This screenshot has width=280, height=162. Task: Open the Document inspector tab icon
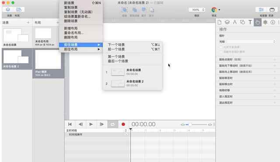(220, 22)
